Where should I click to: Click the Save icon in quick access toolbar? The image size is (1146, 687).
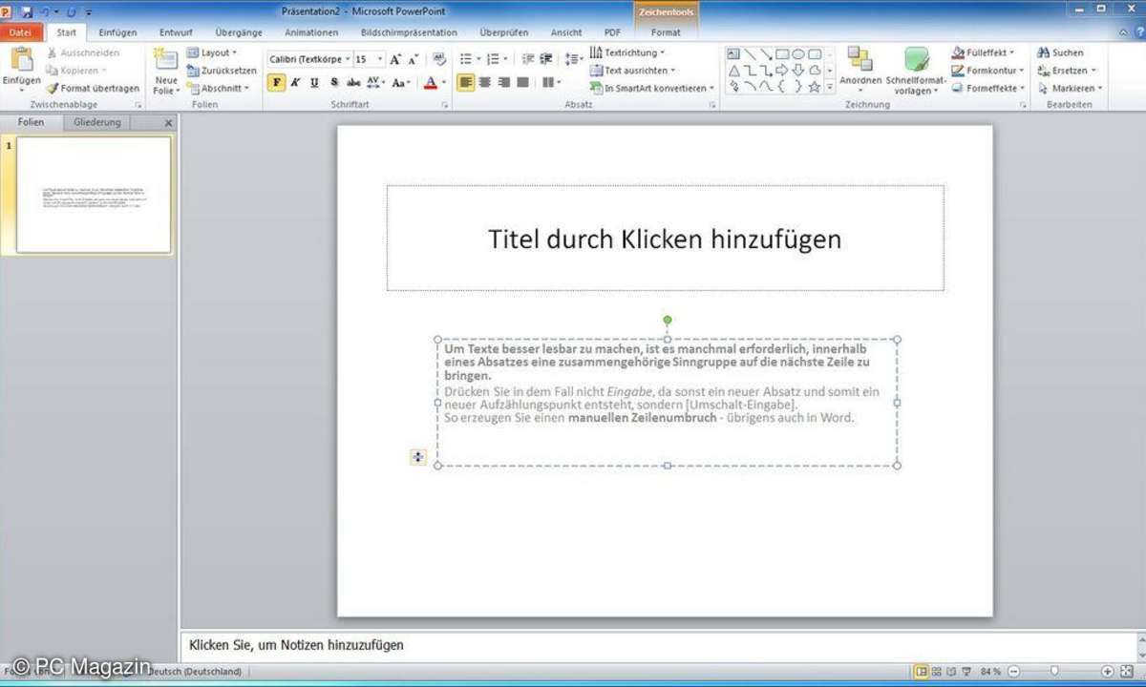click(26, 11)
